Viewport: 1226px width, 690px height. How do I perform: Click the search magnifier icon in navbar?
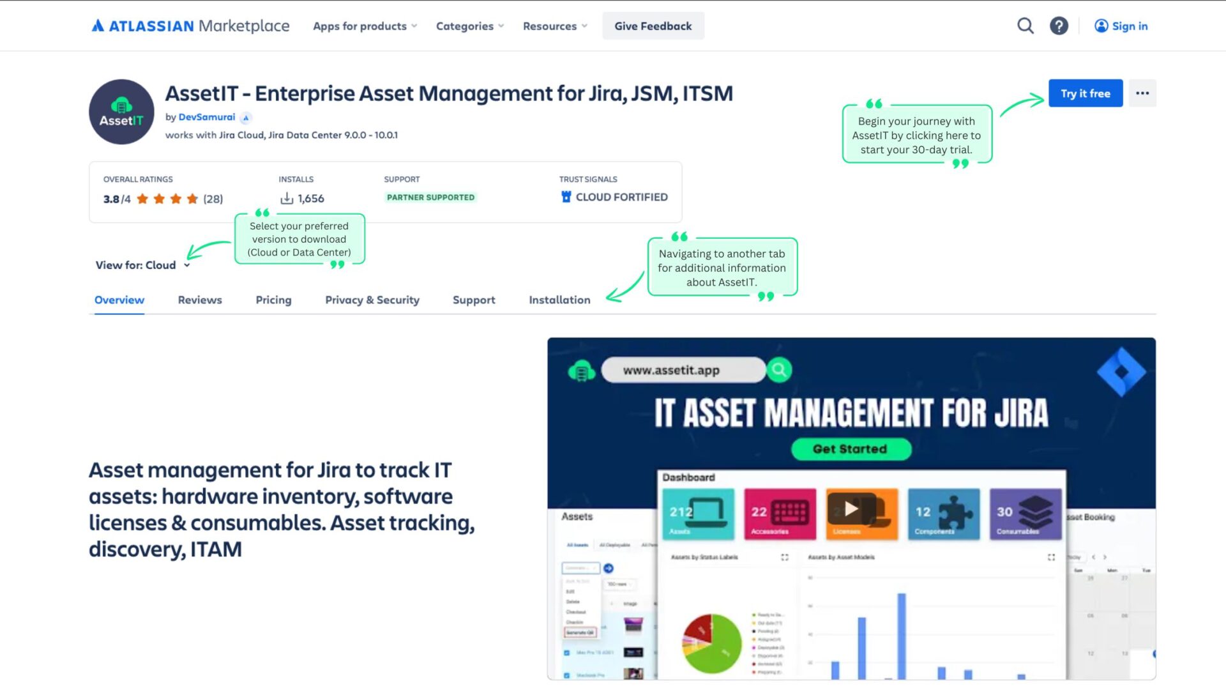1025,26
